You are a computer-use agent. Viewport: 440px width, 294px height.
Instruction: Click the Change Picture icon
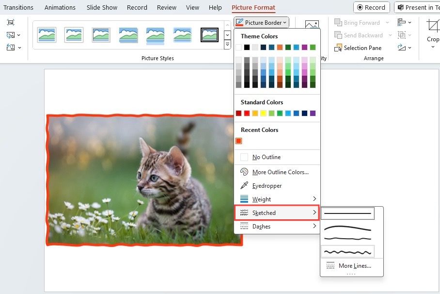point(11,35)
